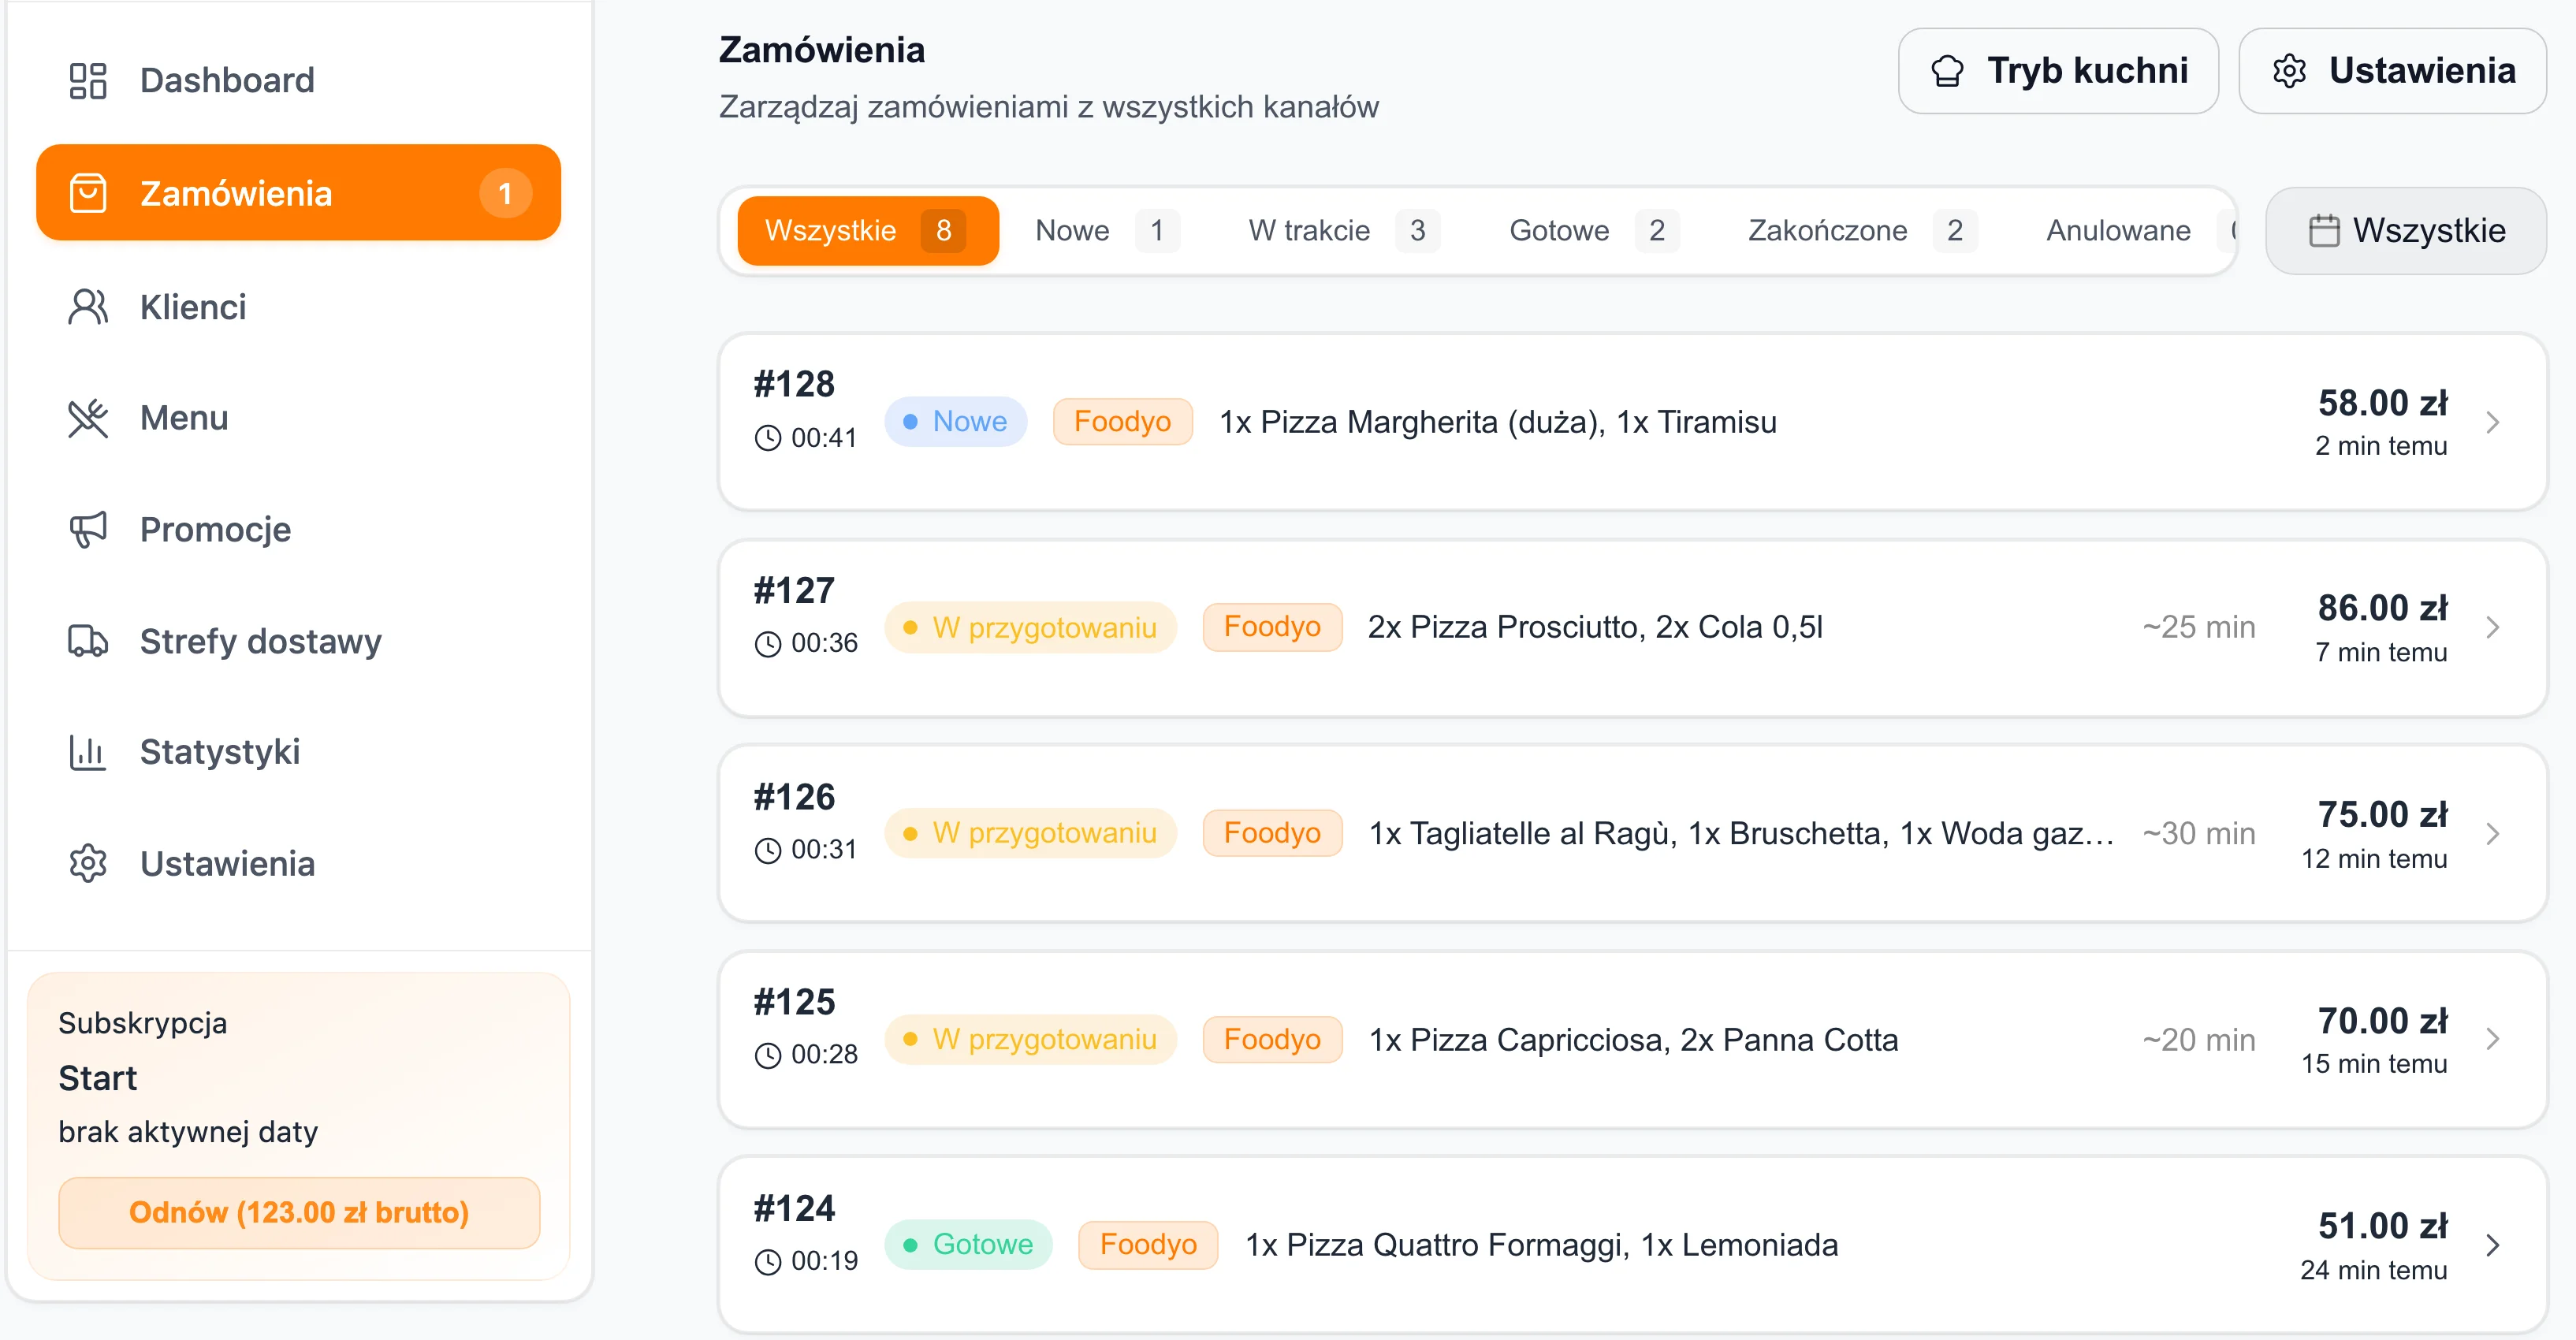Image resolution: width=2576 pixels, height=1340 pixels.
Task: Click the Nowe status badge on #128
Action: (955, 422)
